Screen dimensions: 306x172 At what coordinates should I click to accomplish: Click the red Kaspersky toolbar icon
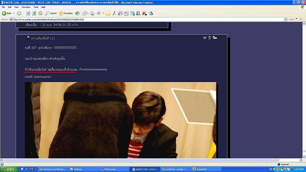pyautogui.click(x=144, y=13)
